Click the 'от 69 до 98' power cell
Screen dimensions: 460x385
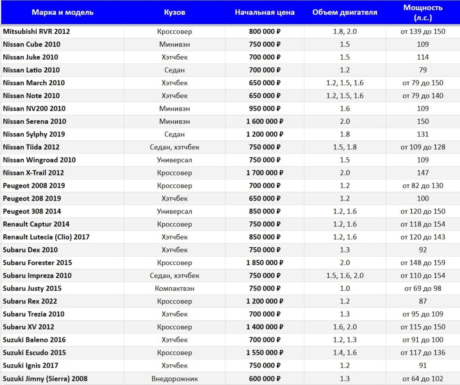coord(423,289)
